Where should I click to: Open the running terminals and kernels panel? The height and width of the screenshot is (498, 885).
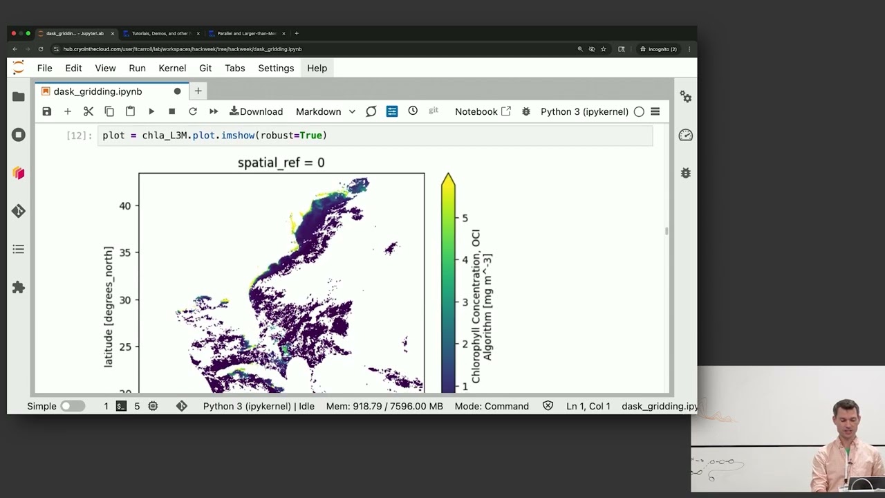[x=19, y=135]
